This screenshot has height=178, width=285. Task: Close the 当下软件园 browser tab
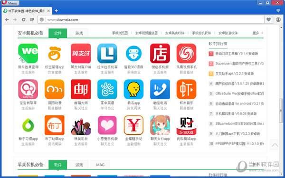(48, 11)
